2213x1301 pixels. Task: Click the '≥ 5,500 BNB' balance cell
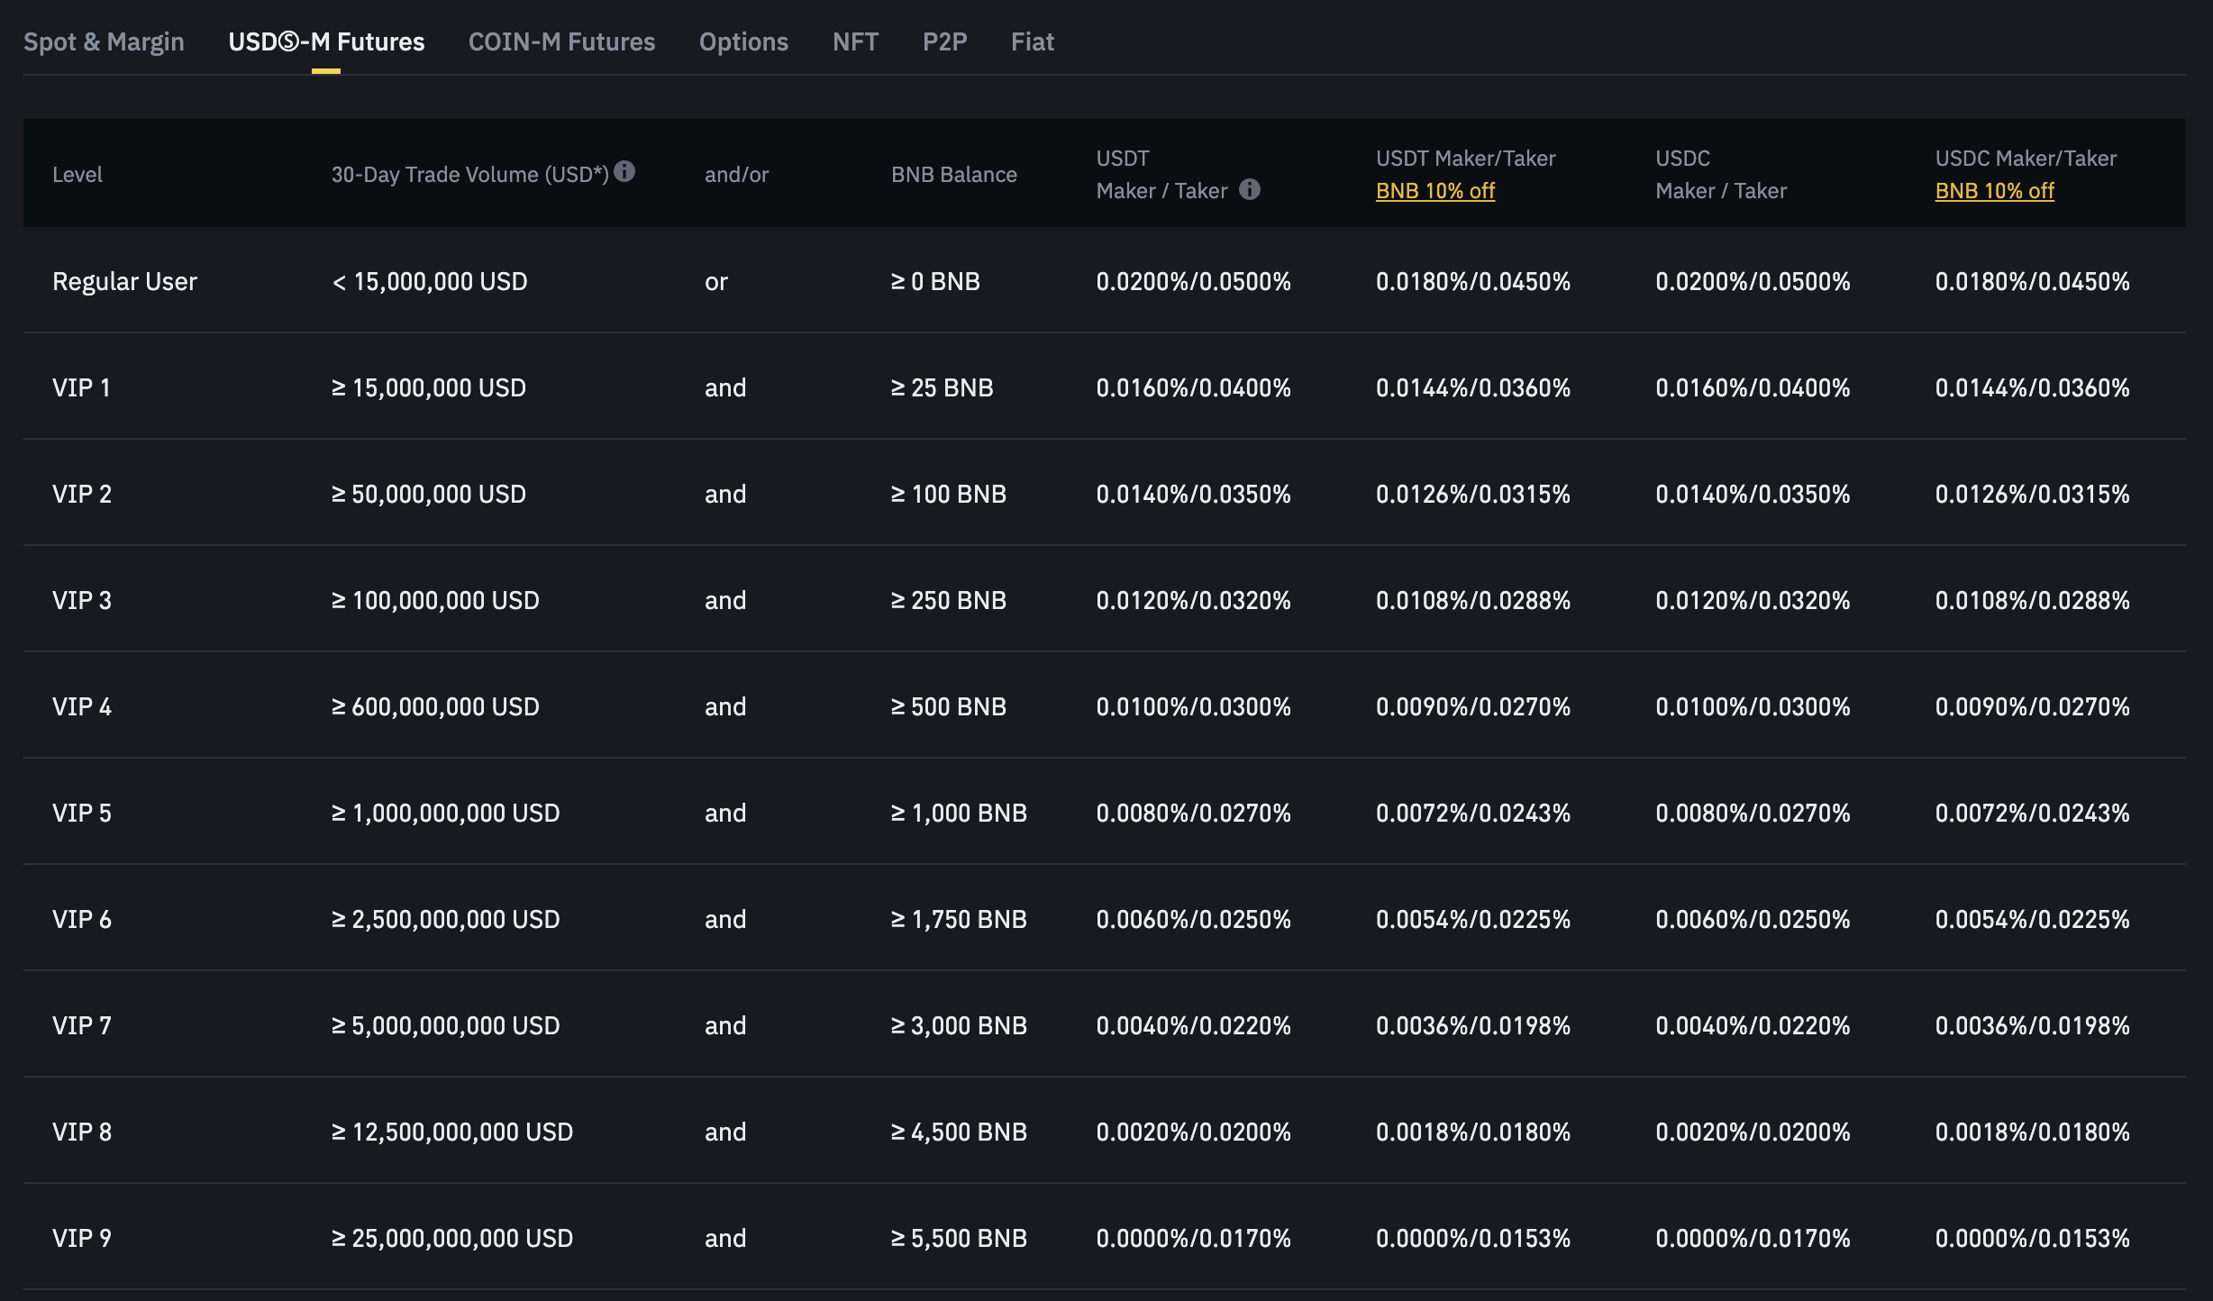[x=960, y=1238]
